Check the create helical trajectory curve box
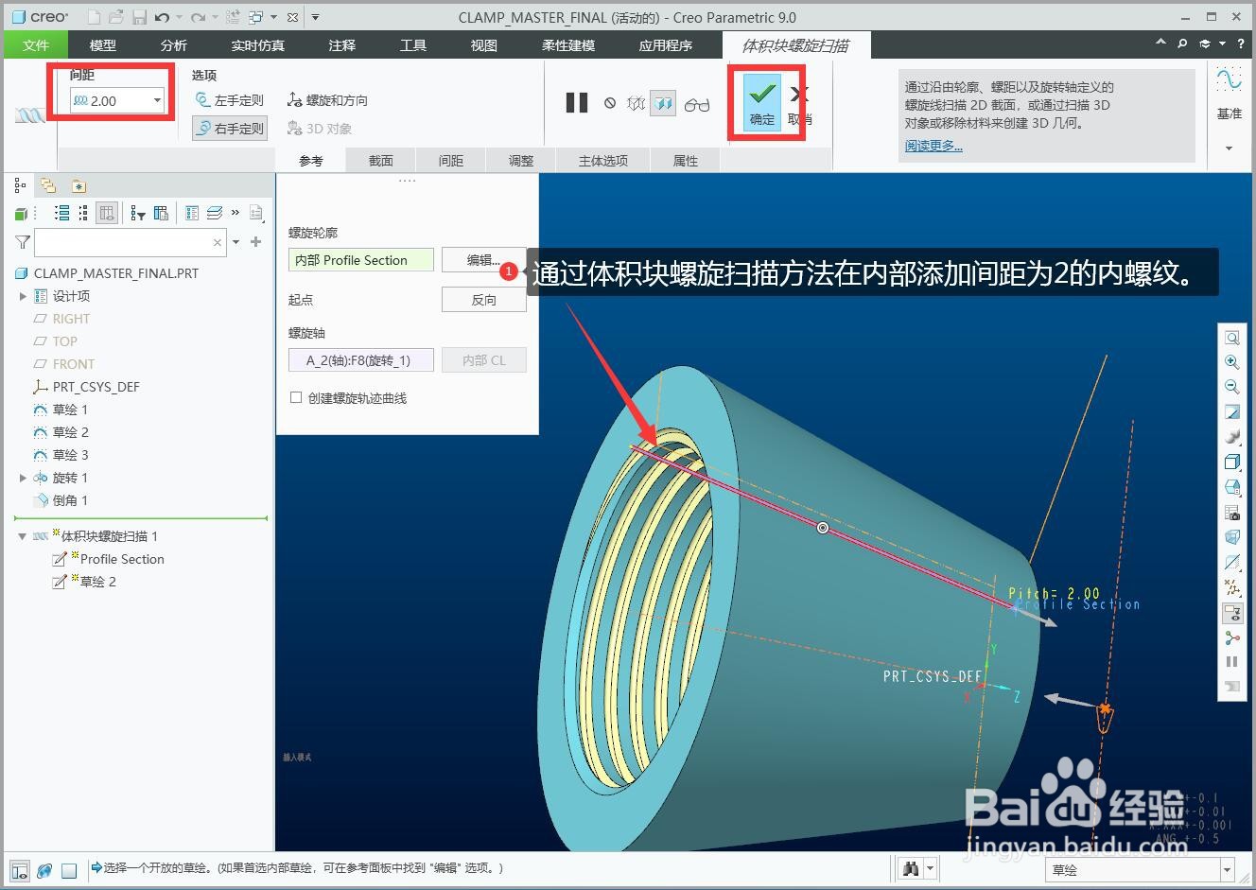This screenshot has height=890, width=1256. click(296, 398)
